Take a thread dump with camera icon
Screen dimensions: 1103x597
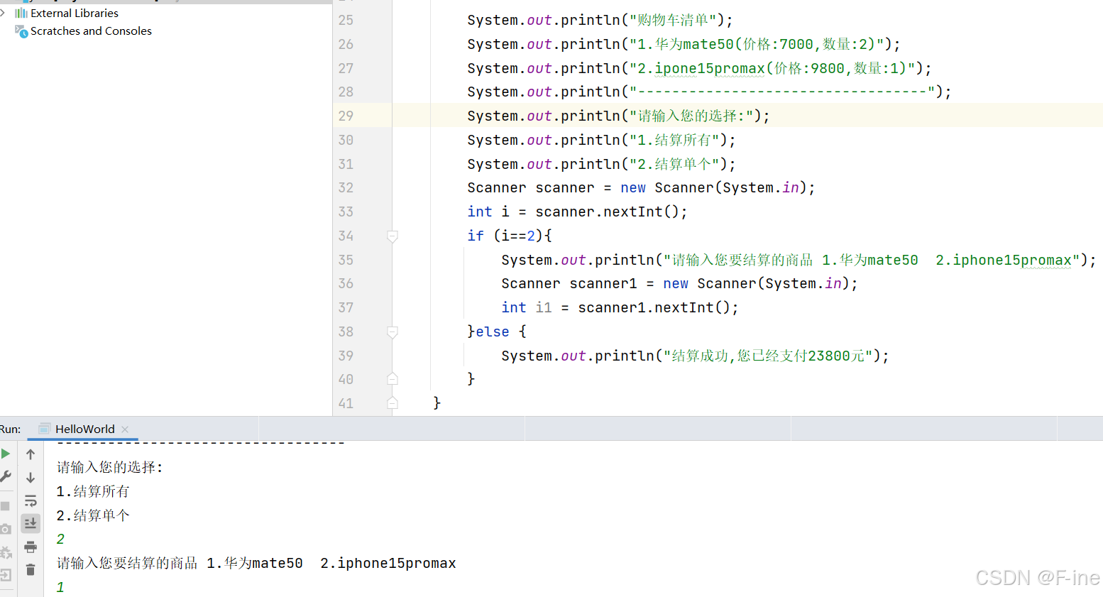(6, 528)
